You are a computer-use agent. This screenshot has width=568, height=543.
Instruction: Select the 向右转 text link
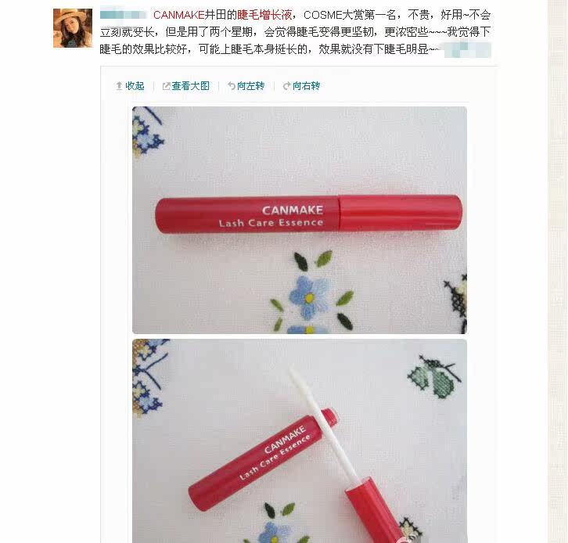tap(307, 86)
